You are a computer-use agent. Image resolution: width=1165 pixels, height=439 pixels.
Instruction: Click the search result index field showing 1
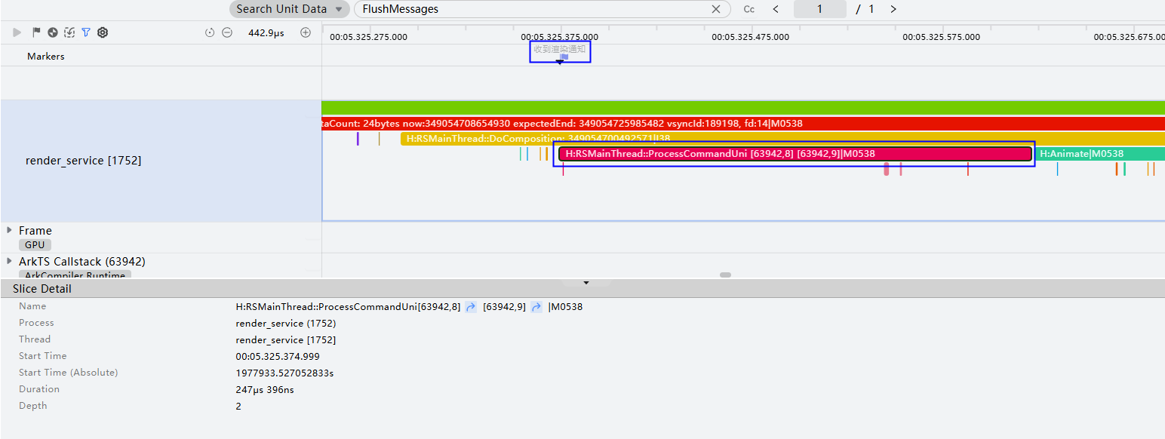tap(820, 9)
